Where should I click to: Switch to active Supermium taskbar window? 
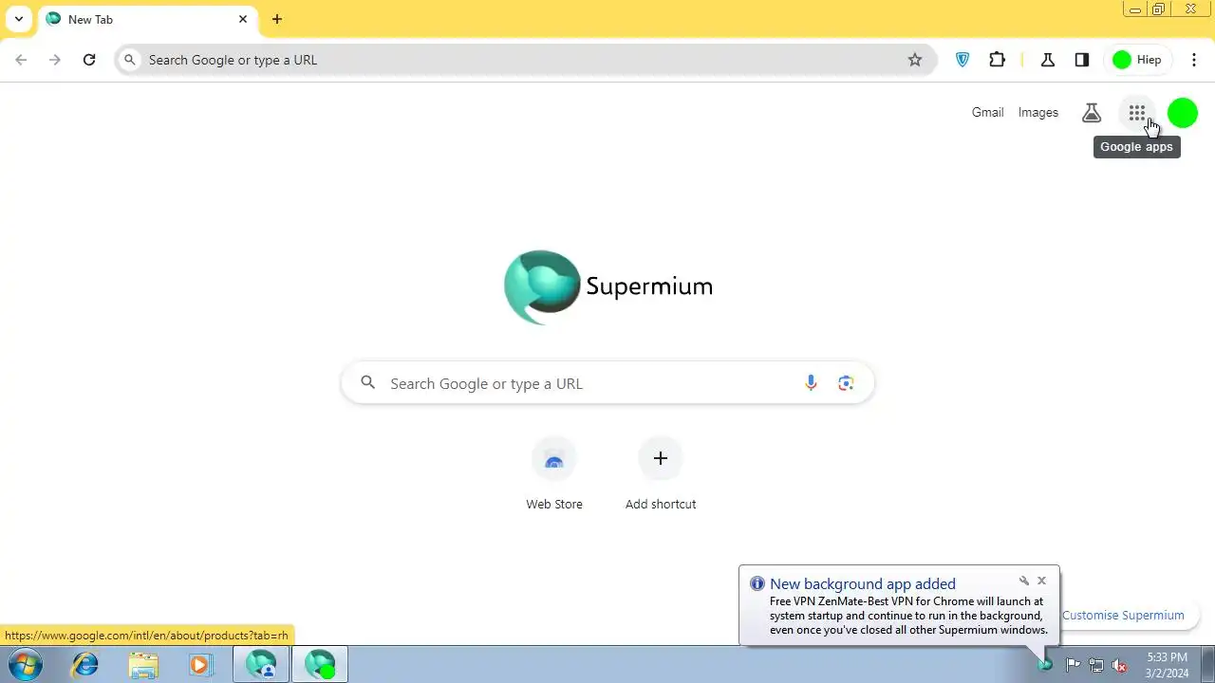[320, 664]
